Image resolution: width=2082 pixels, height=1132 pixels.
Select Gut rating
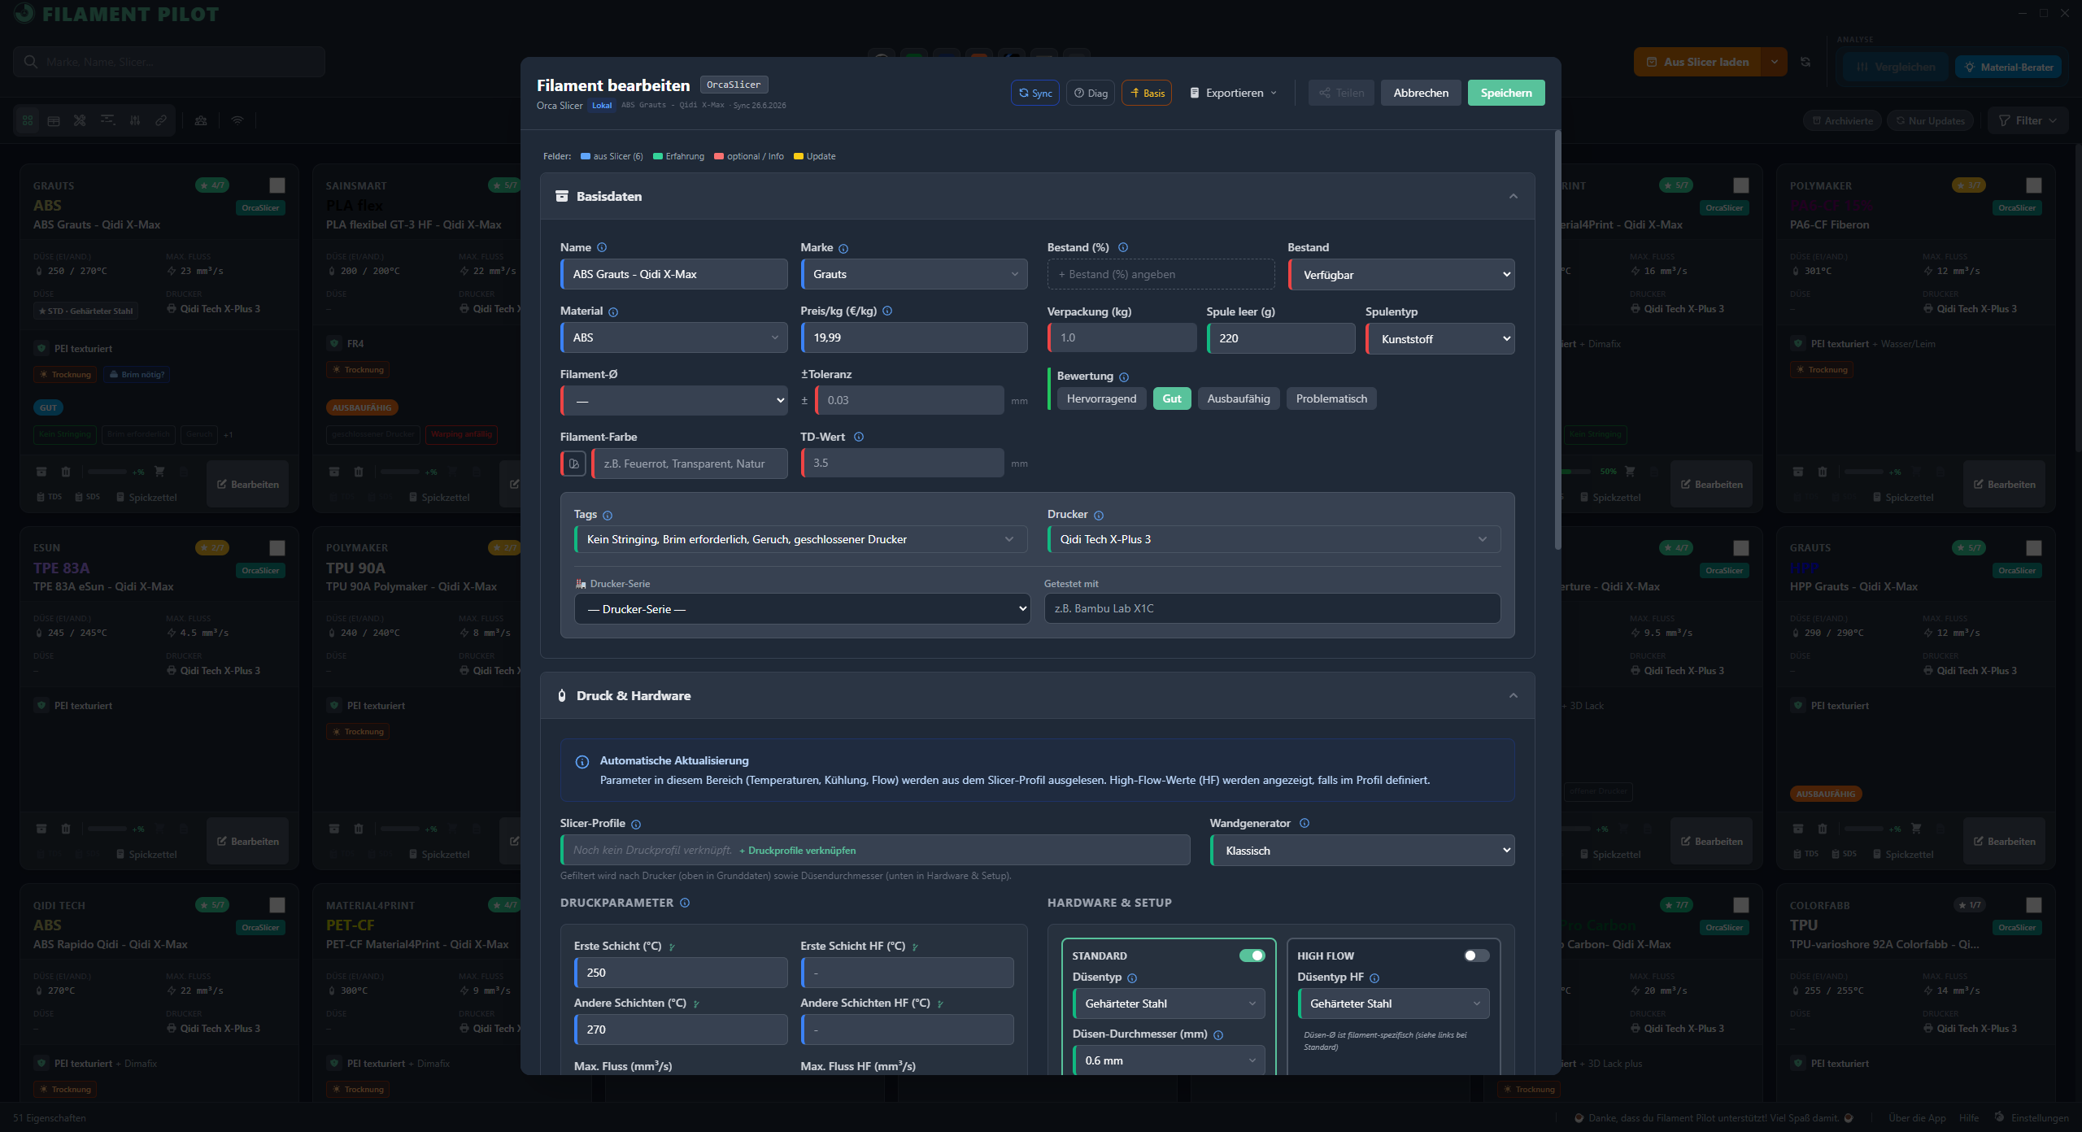(1172, 398)
